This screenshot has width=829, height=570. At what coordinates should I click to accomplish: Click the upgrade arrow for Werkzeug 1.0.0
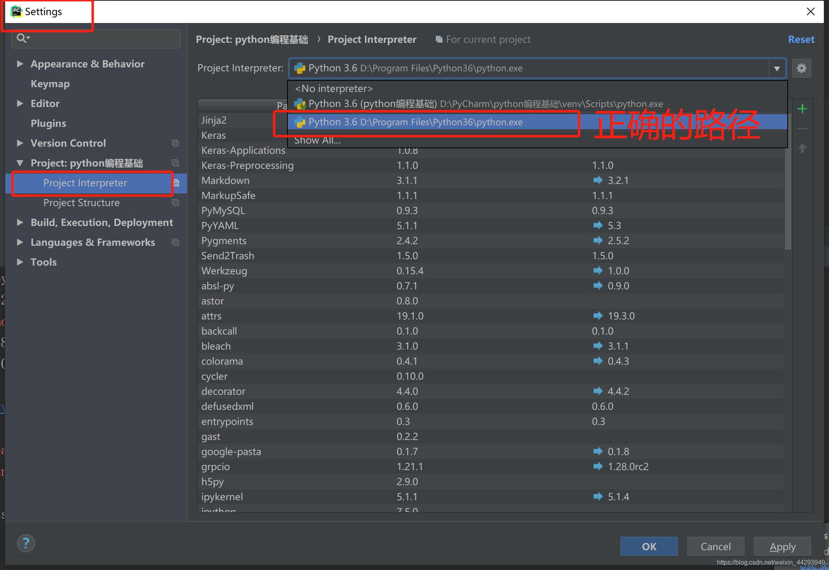[598, 271]
